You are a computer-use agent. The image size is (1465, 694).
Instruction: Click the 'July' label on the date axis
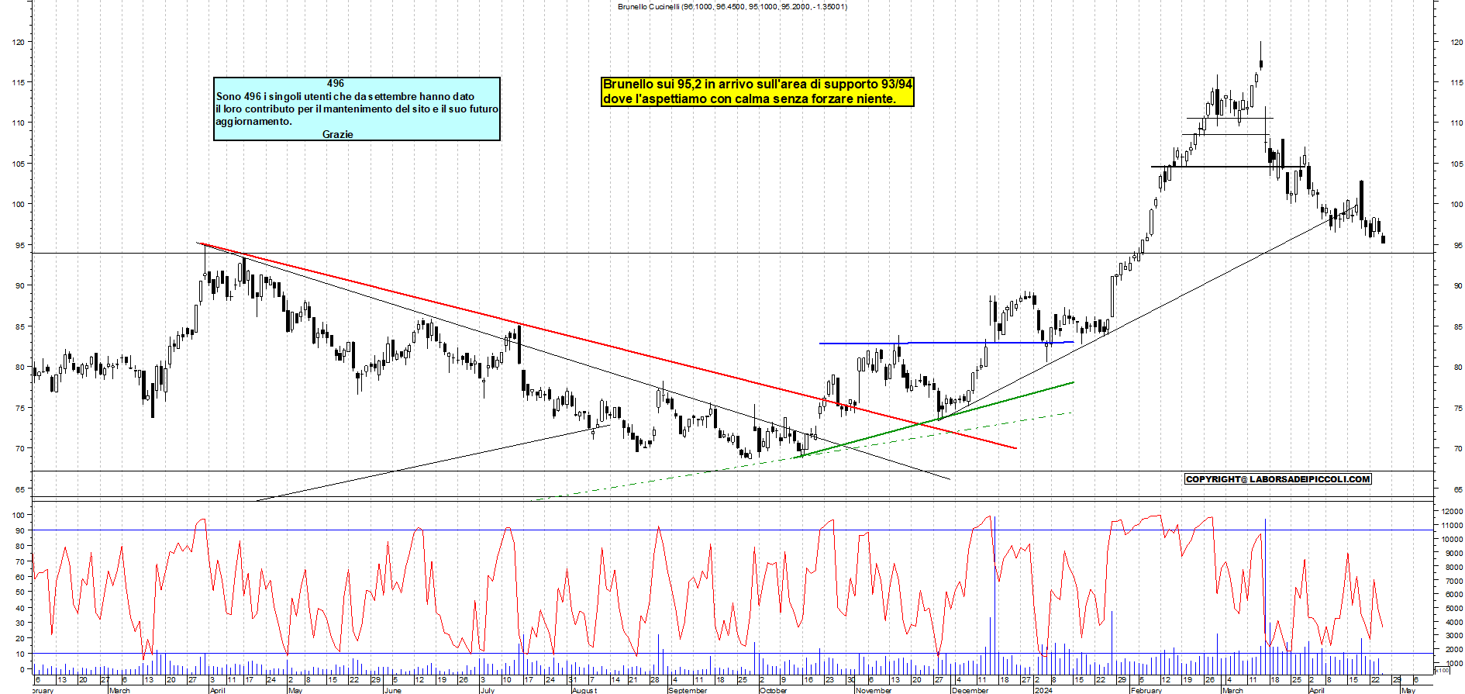click(487, 690)
